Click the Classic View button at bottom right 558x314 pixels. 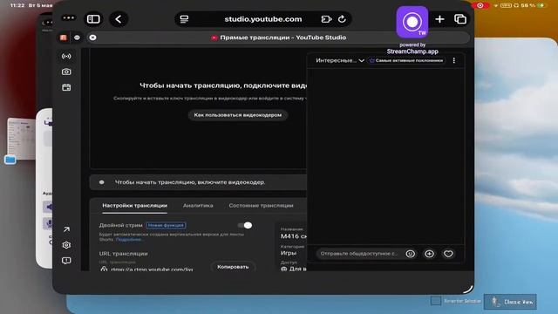[x=510, y=302]
